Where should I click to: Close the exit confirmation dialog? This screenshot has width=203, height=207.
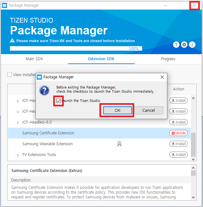click(162, 77)
